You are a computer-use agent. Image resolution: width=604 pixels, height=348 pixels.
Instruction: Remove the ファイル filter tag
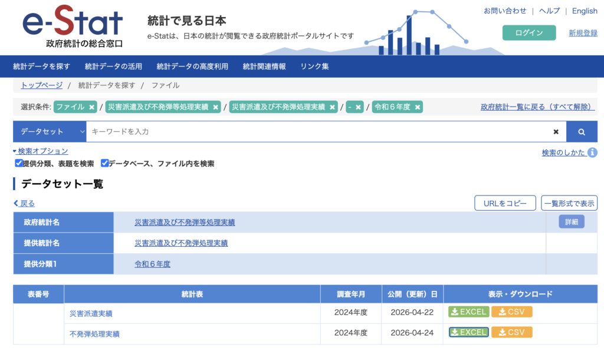coord(91,107)
